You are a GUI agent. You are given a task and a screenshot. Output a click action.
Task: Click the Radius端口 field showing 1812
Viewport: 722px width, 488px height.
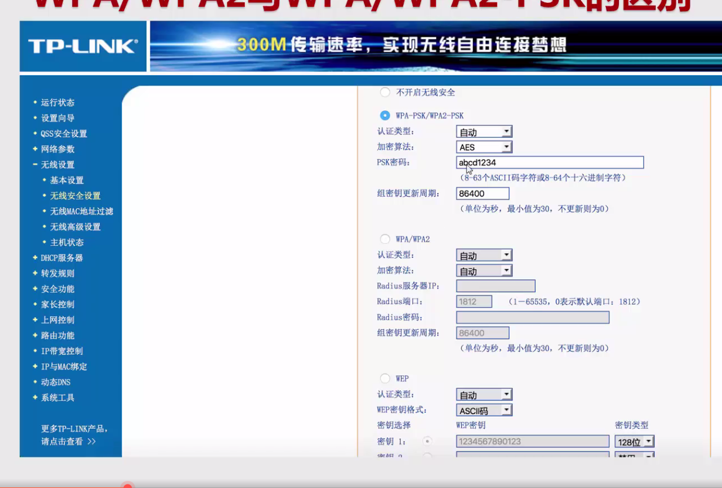click(x=474, y=301)
